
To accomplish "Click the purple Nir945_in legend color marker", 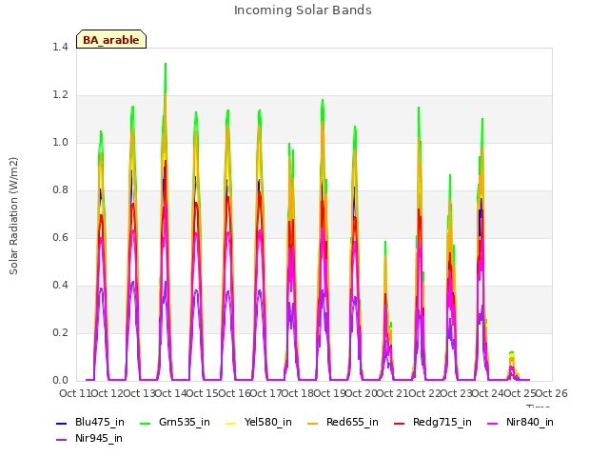I will pos(61,440).
